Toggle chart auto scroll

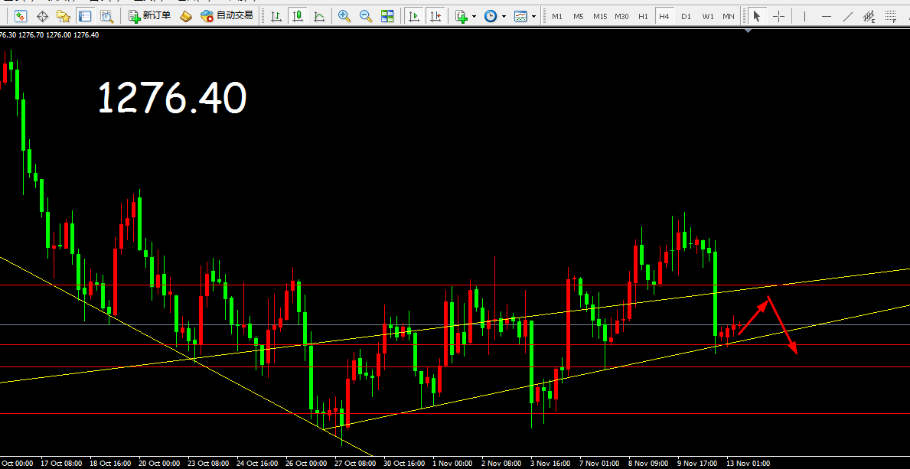tap(414, 16)
